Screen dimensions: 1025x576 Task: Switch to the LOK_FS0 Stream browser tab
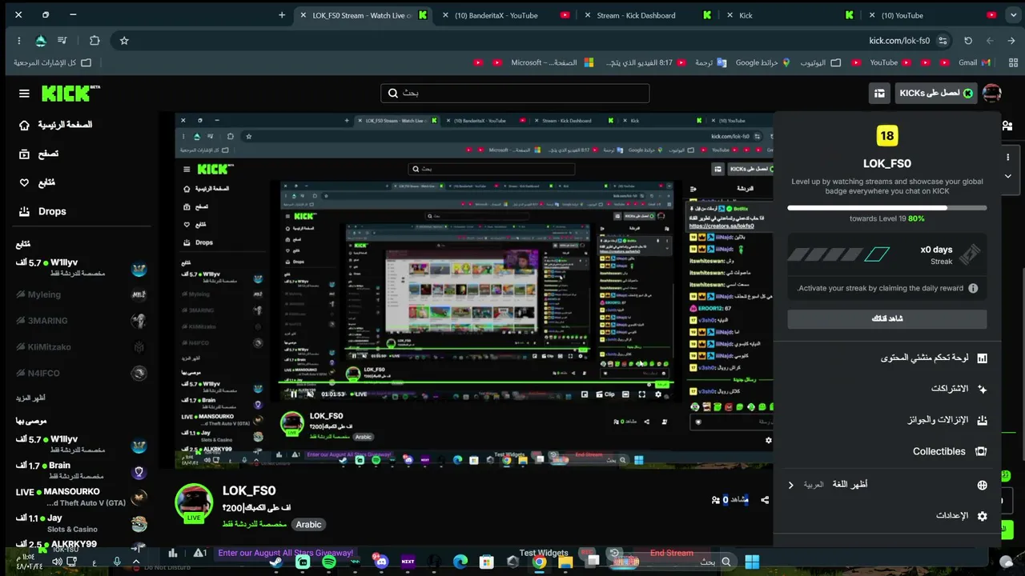coord(363,15)
